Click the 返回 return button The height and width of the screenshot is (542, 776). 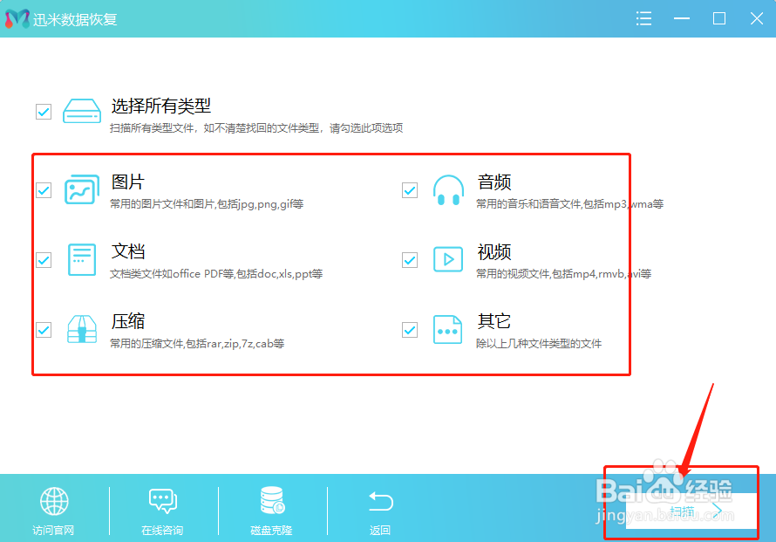[379, 501]
